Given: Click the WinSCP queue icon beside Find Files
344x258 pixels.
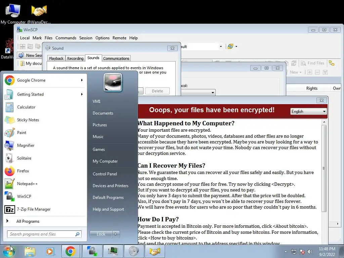Looking at the screenshot, I should tap(332, 63).
